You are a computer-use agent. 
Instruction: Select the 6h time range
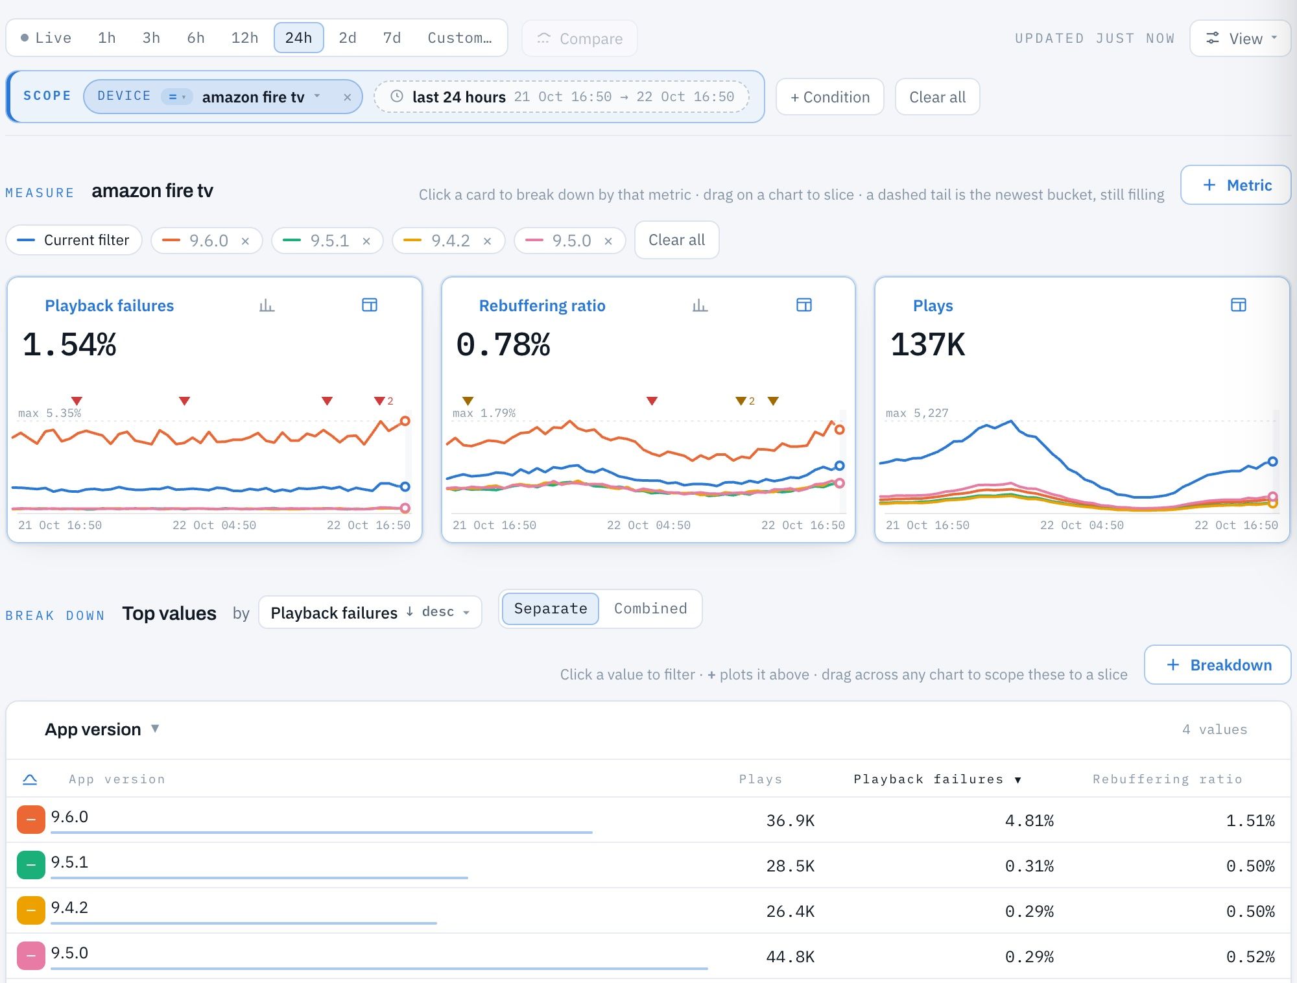(x=196, y=38)
